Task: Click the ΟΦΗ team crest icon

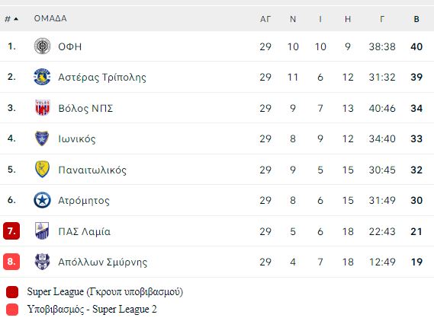Action: pyautogui.click(x=42, y=46)
